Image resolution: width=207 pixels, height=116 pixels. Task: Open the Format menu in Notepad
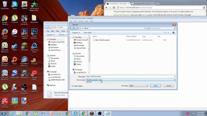[x=81, y=21]
